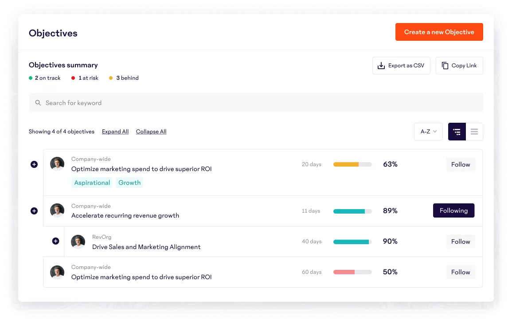Viewport: 512px width, 323px height.
Task: Click the yellow behind status dot
Action: [111, 78]
